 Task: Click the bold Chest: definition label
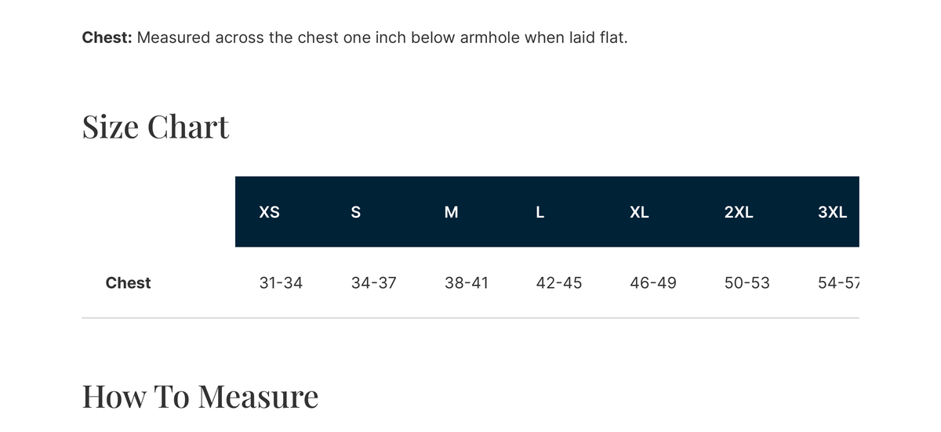tap(107, 38)
